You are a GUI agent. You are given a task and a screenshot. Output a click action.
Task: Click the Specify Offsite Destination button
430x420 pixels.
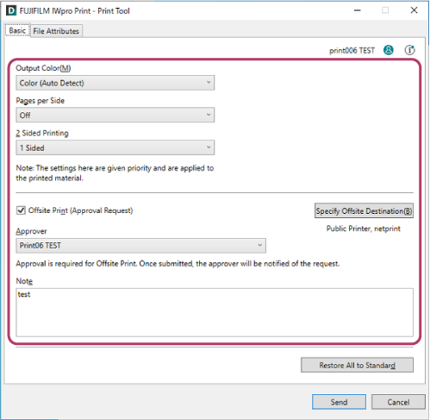point(364,210)
